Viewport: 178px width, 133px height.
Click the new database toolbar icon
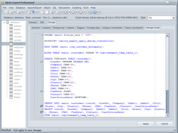point(6,12)
